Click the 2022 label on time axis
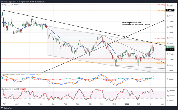This screenshot has width=178, height=110. [127, 104]
